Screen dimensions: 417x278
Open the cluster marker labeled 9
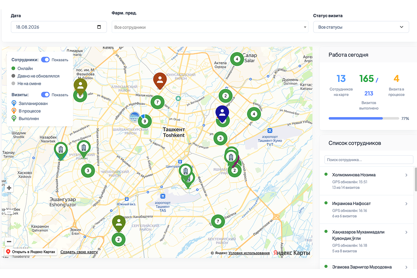[x=145, y=121]
